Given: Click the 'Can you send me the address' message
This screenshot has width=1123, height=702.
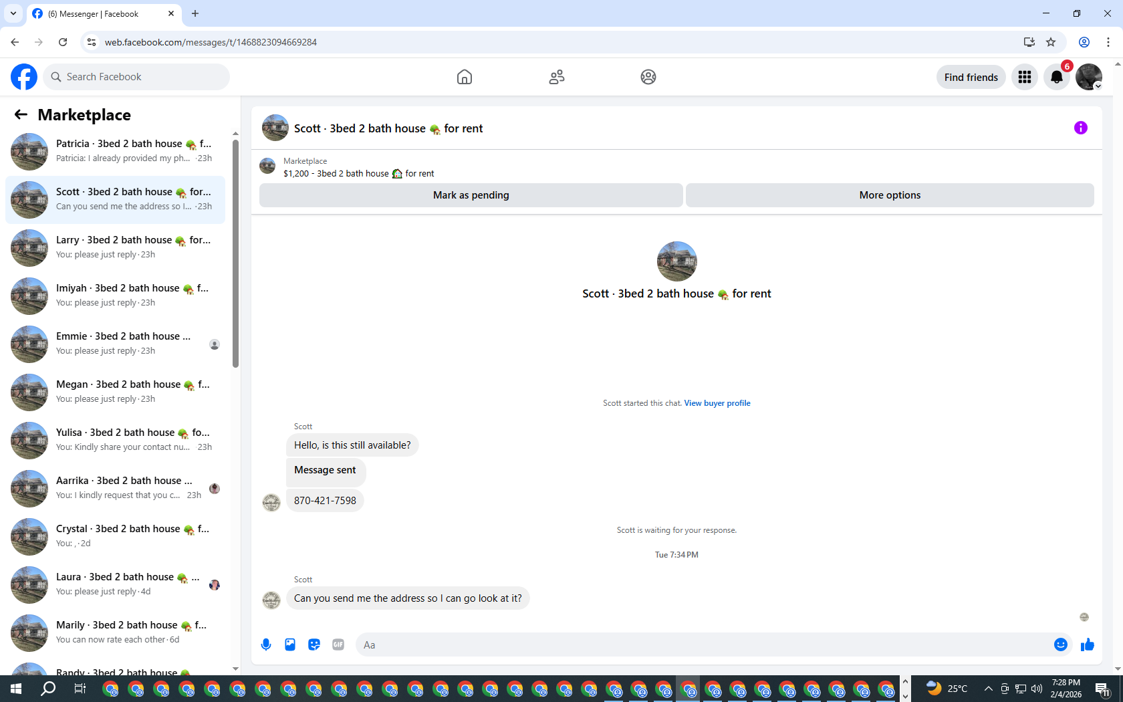Looking at the screenshot, I should 408,598.
